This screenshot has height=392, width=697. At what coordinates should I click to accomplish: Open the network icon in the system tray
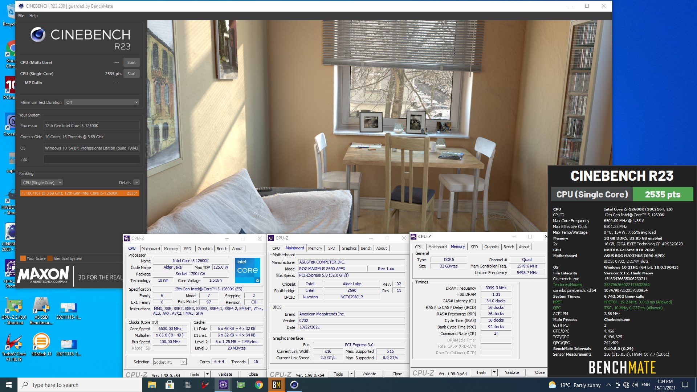tap(626, 385)
